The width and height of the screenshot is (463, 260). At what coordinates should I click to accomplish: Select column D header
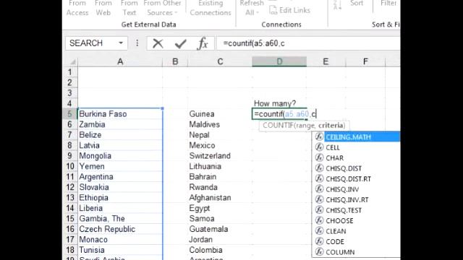tap(279, 61)
